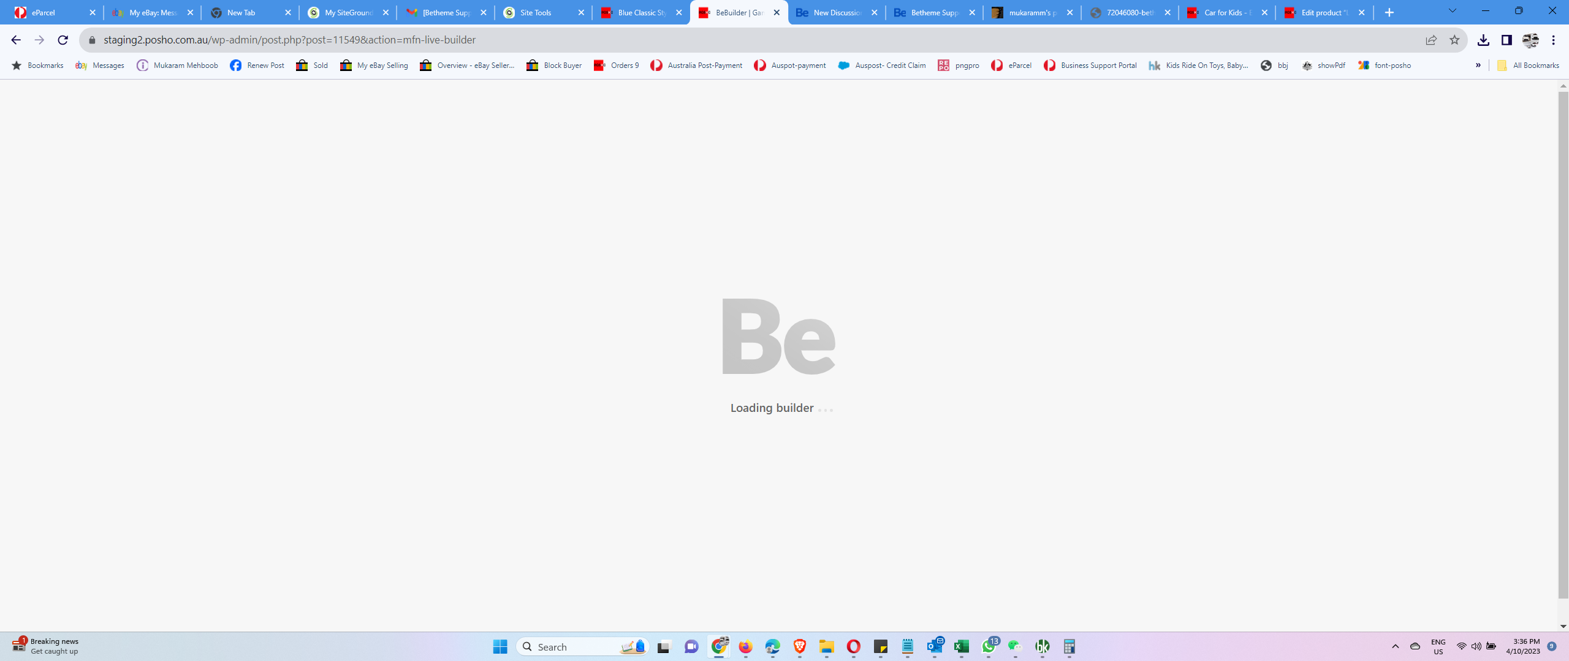The width and height of the screenshot is (1569, 661).
Task: Open WhatsApp from taskbar
Action: (x=989, y=646)
